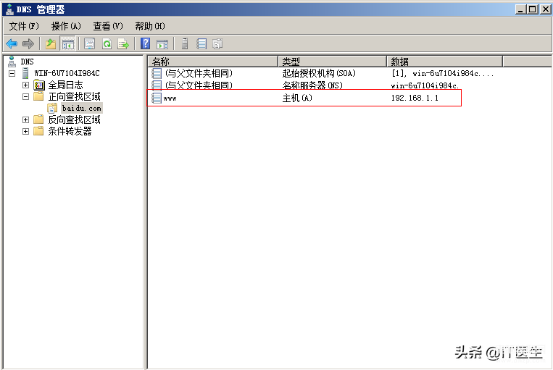This screenshot has height=370, width=553.
Task: Click the folder icon of 条件转发器
Action: 38,131
